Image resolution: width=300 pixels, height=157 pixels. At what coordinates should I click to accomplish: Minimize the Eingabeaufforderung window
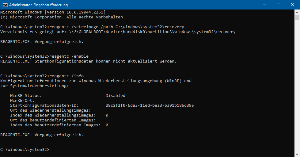click(265, 5)
